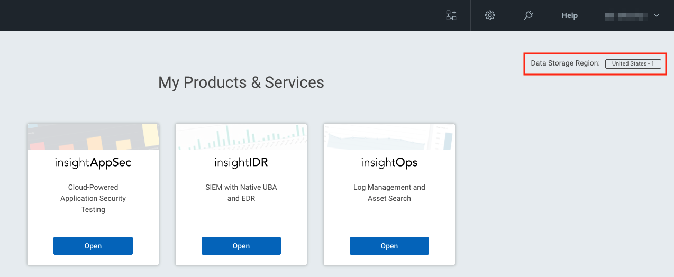Click the insightOps logo title
674x277 pixels.
click(389, 163)
